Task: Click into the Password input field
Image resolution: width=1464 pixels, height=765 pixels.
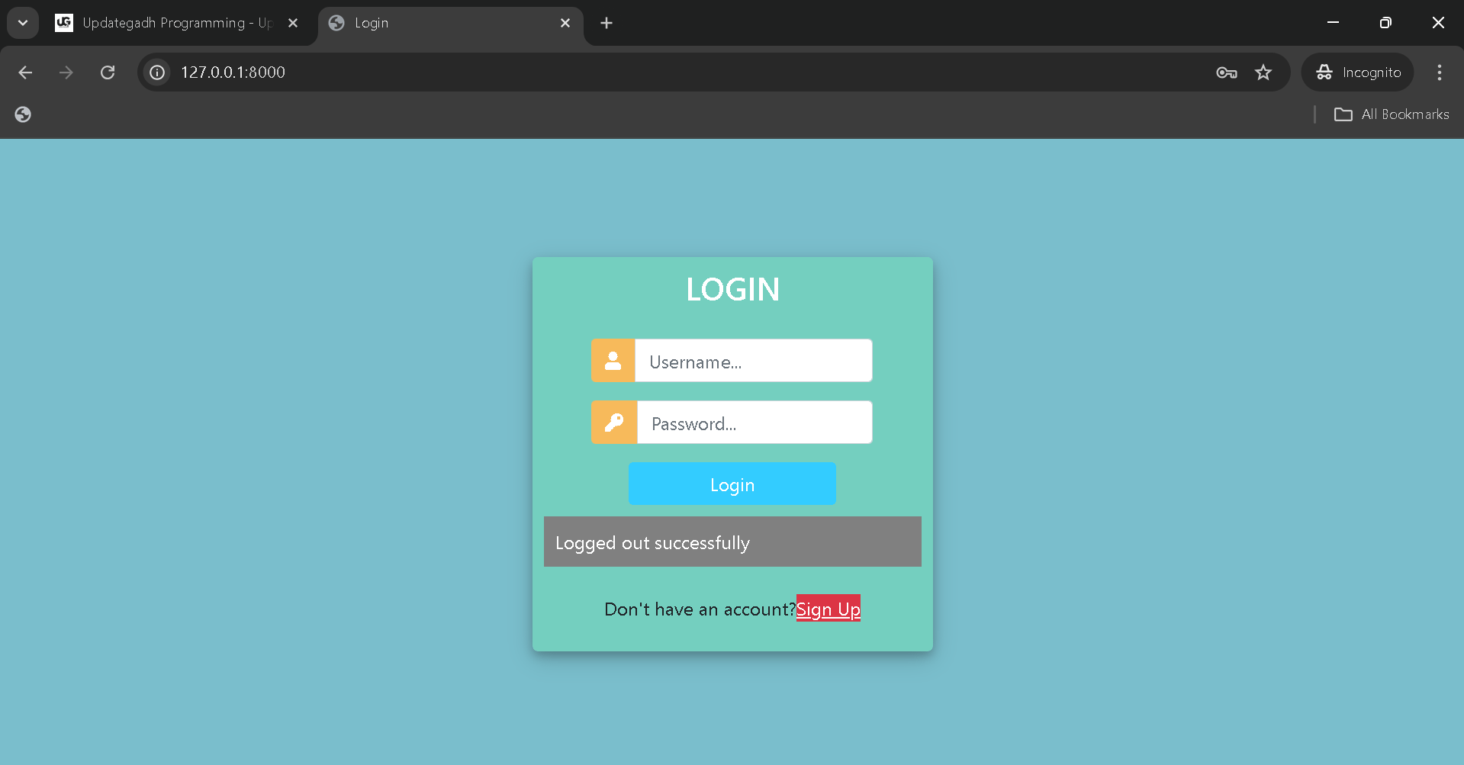Action: click(x=754, y=423)
